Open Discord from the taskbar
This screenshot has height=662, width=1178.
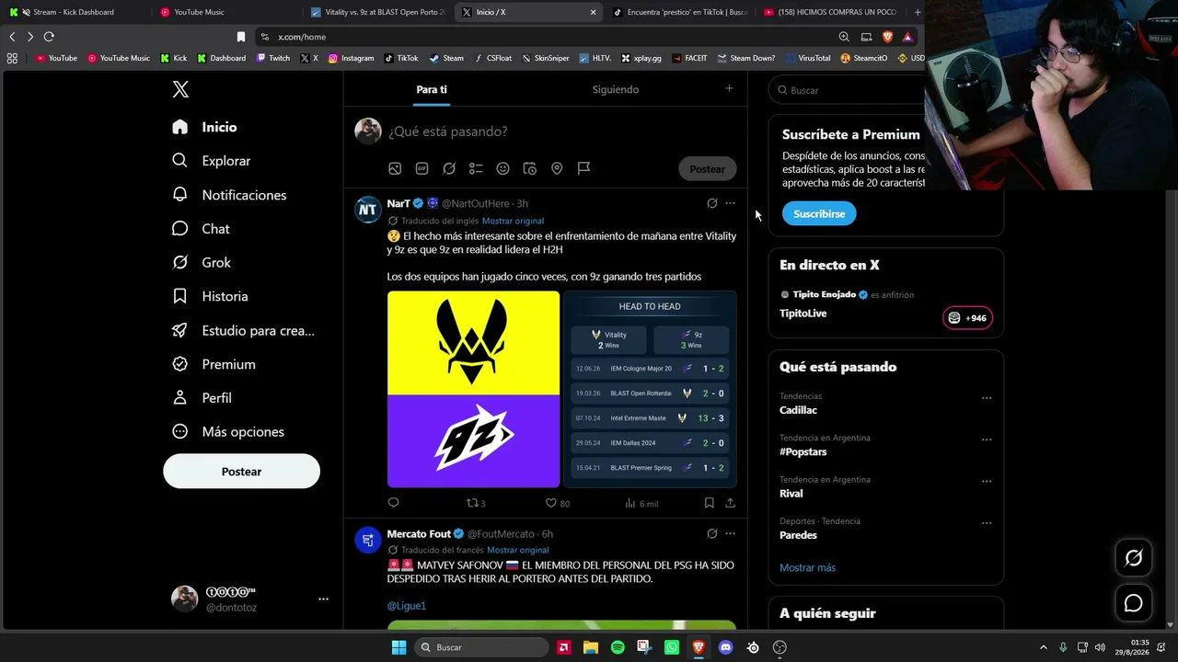point(725,647)
